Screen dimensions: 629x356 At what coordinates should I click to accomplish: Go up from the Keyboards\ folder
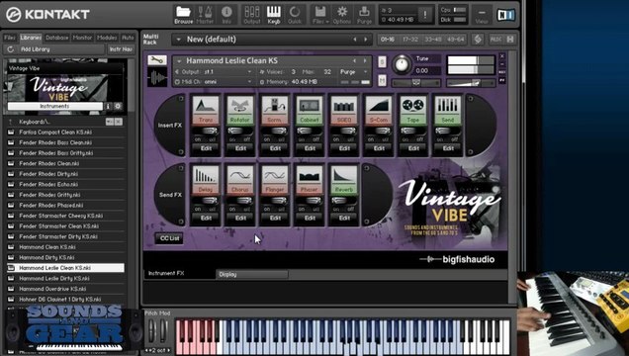[11, 122]
